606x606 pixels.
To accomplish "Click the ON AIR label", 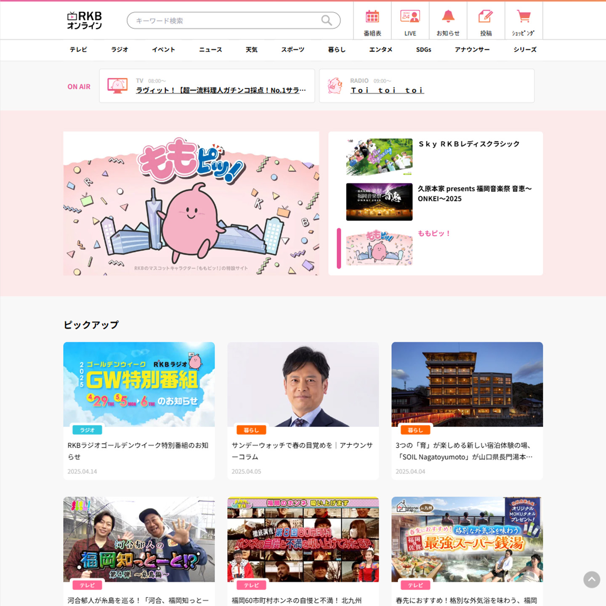I will tap(79, 87).
